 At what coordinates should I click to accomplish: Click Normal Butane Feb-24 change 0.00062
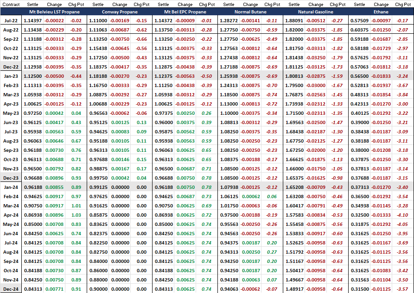coord(251,196)
